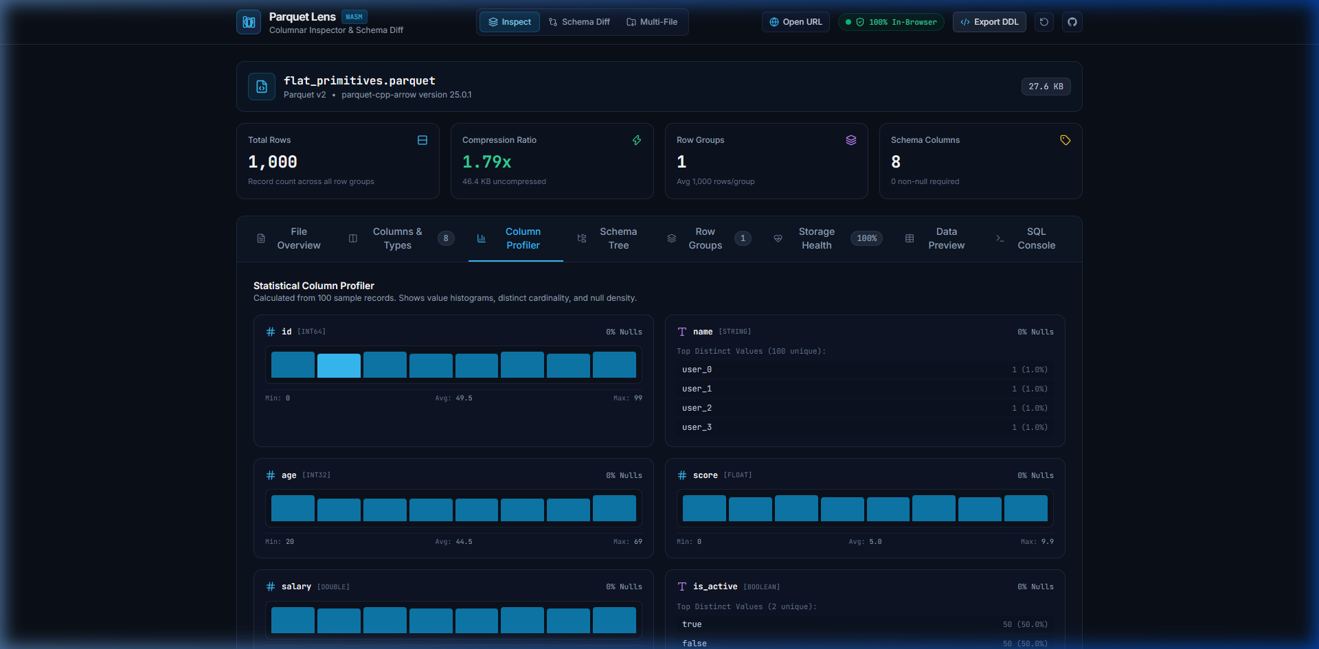The height and width of the screenshot is (649, 1319).
Task: Click the hash icon next to score column
Action: 682,475
